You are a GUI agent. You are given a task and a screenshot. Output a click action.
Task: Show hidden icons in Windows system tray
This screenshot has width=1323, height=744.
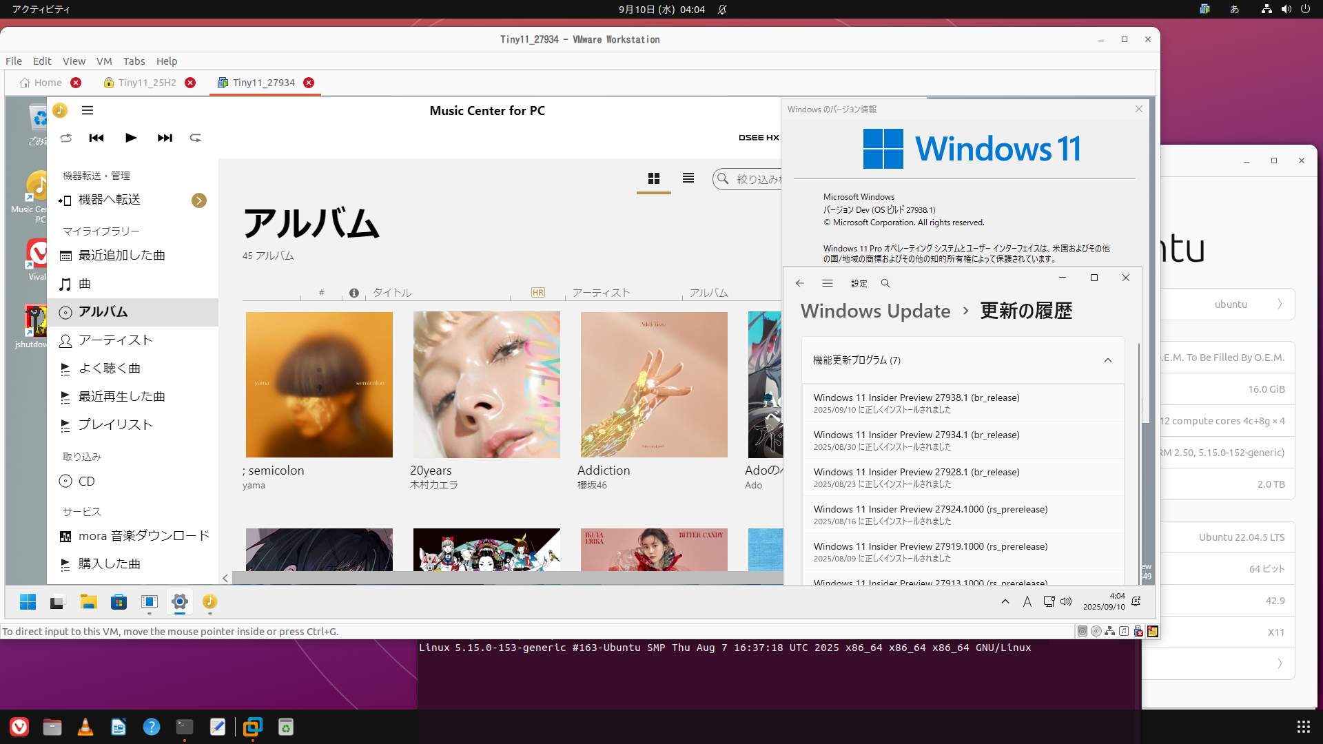[x=1005, y=601]
